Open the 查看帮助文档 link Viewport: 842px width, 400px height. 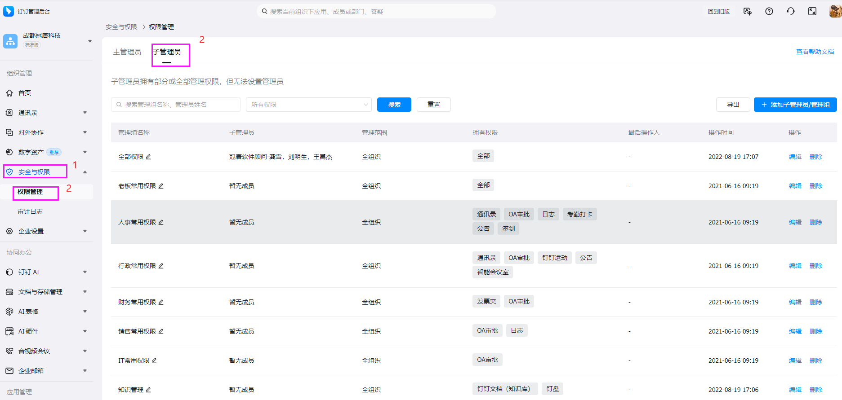coord(815,52)
